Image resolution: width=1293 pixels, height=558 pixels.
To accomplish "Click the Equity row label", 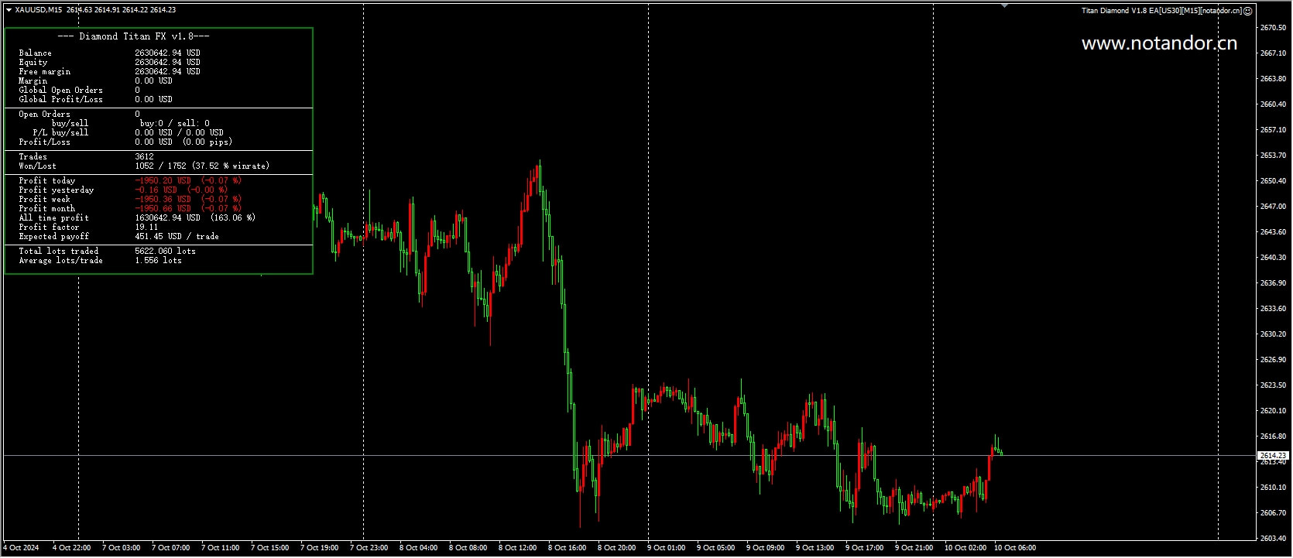I will [x=33, y=63].
